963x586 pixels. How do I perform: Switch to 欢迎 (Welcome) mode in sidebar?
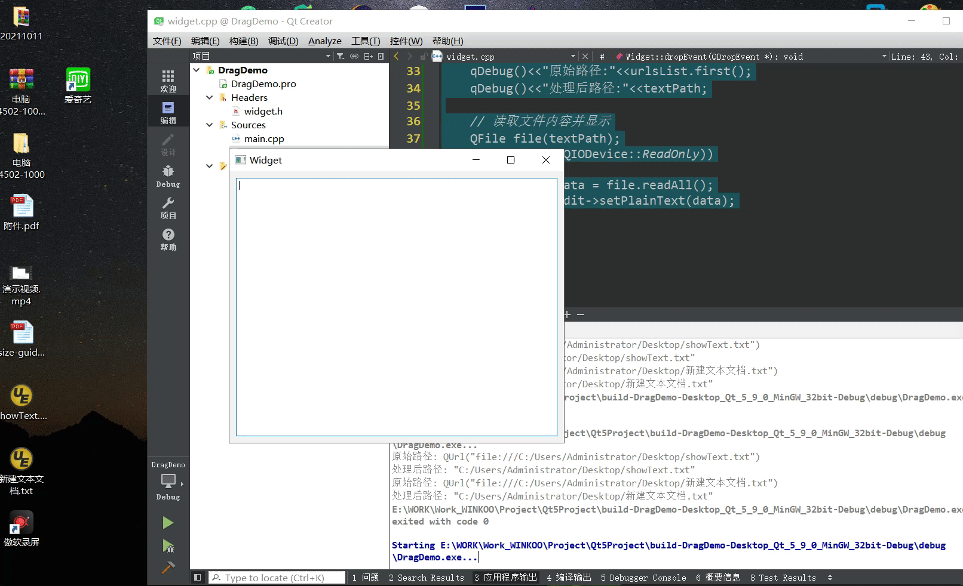[168, 78]
